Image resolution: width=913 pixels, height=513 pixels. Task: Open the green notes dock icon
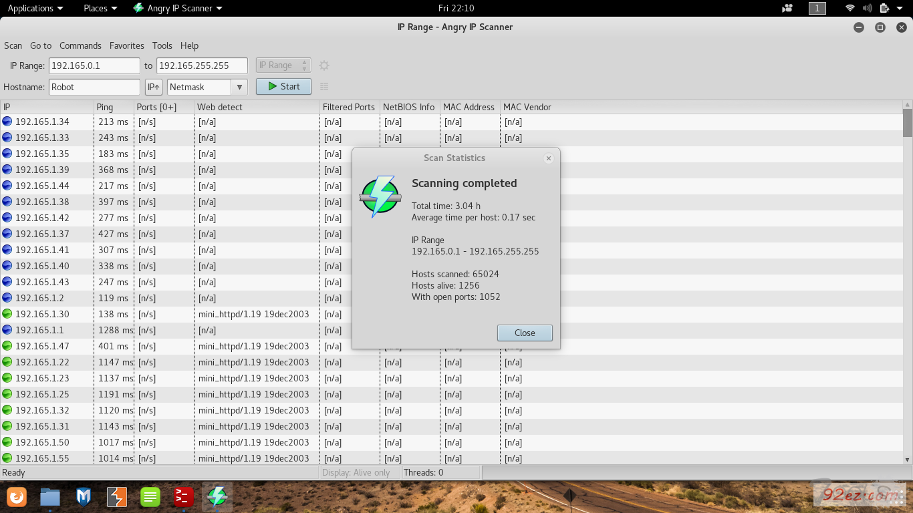[150, 497]
